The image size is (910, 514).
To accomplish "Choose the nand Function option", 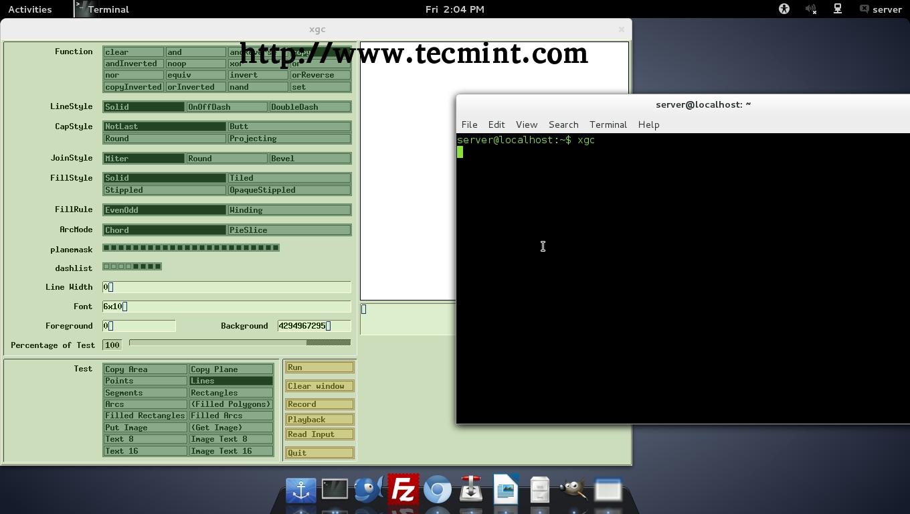I will (x=258, y=87).
